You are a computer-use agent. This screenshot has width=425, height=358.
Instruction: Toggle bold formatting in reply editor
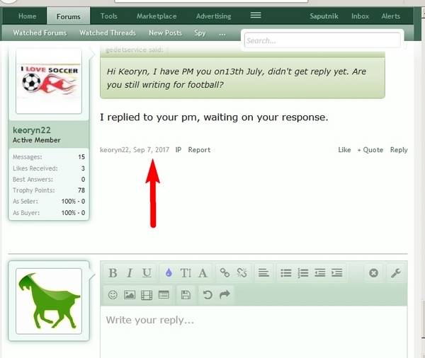click(x=113, y=273)
